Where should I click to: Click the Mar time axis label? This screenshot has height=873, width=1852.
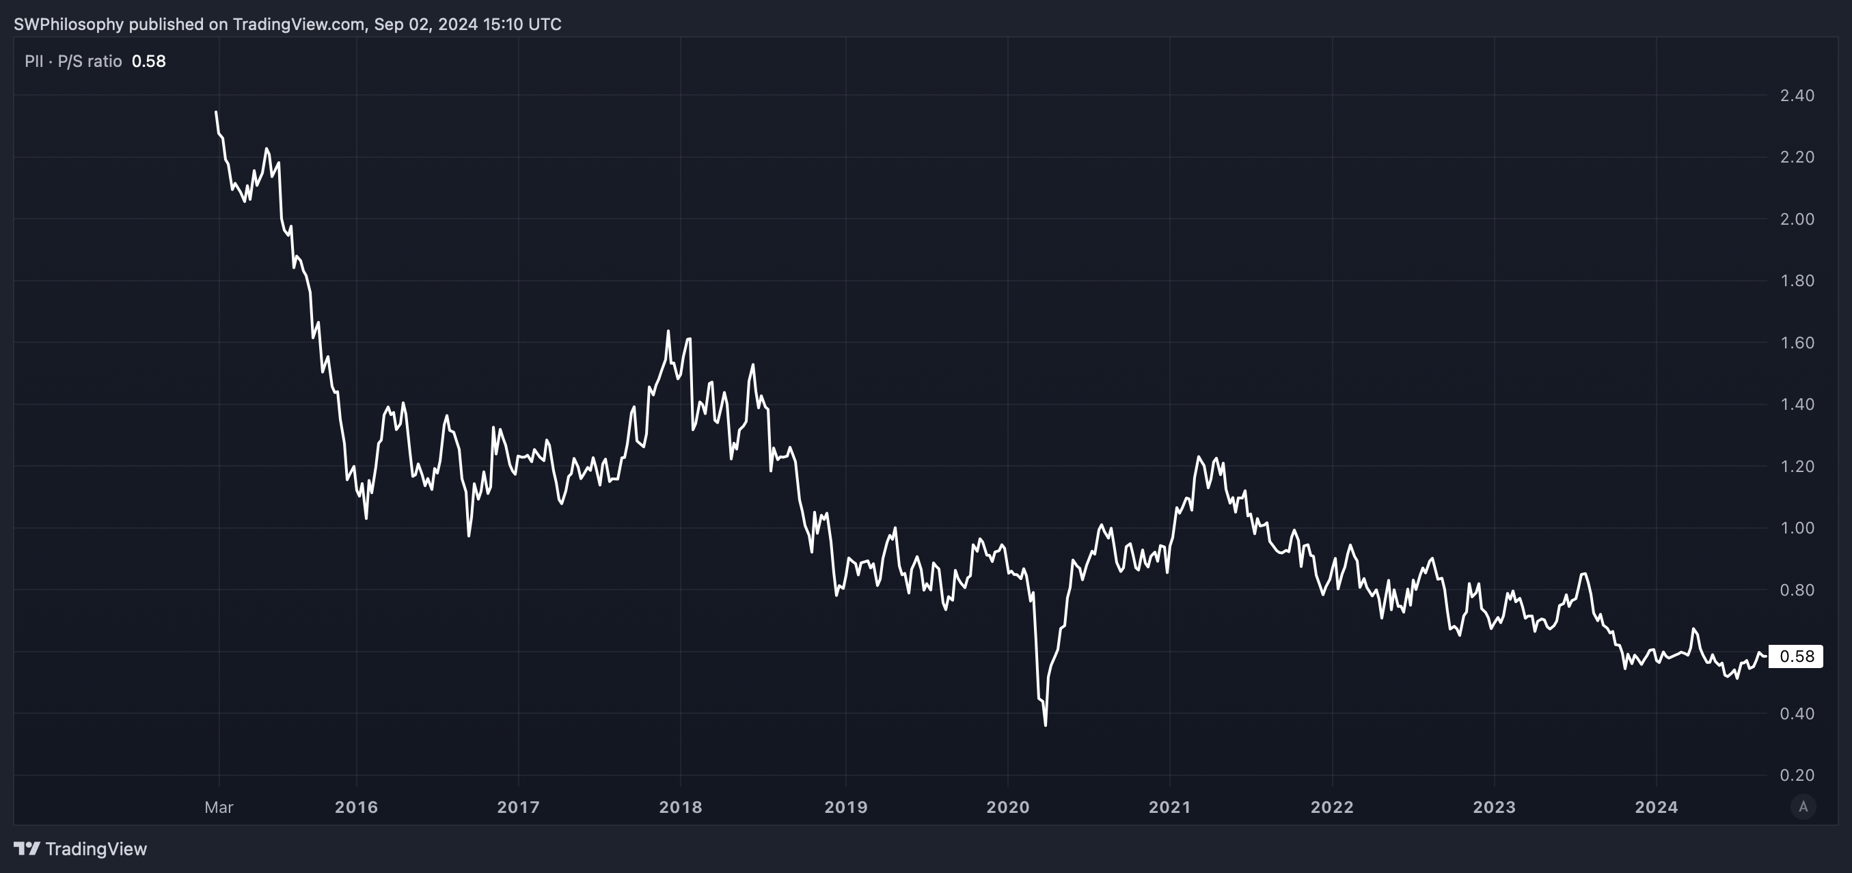tap(219, 807)
